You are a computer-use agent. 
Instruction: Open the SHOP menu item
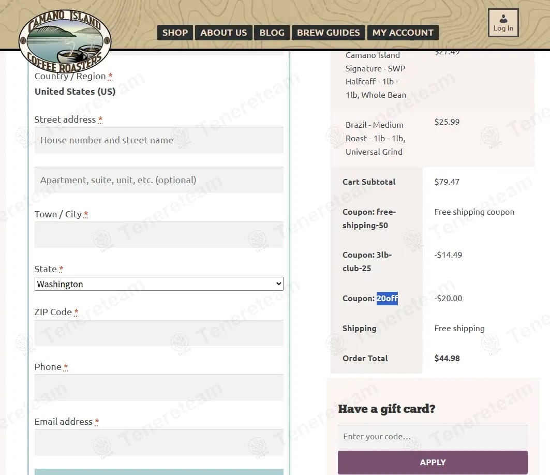pos(175,33)
